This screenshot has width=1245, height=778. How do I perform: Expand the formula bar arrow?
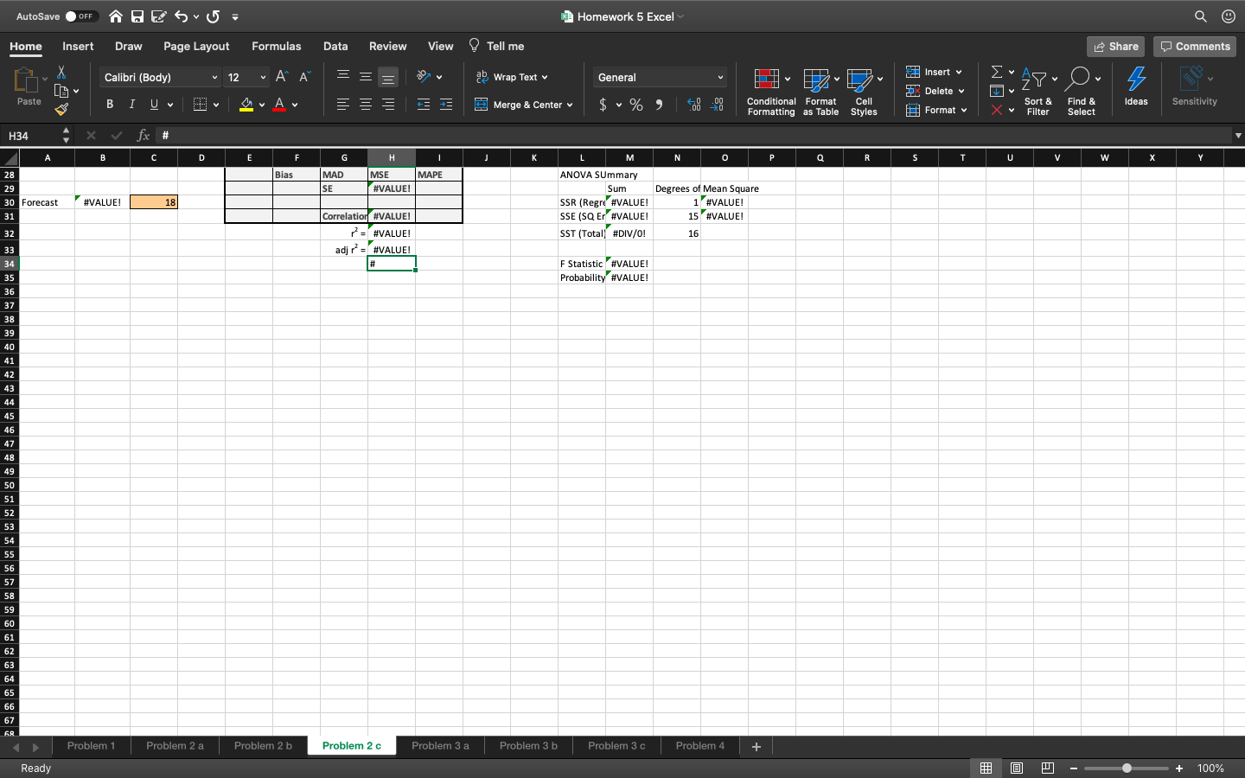(x=1238, y=136)
